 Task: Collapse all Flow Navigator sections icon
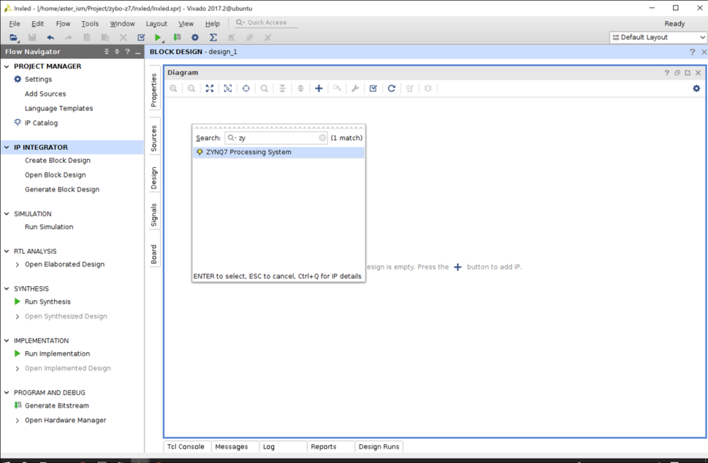[x=106, y=51]
